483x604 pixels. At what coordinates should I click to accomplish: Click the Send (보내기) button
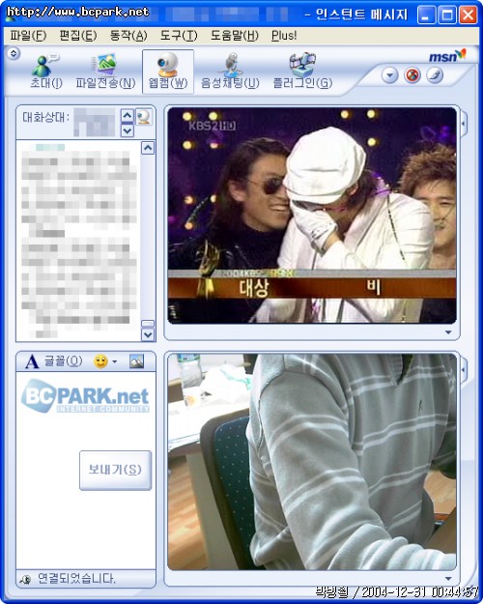(115, 470)
